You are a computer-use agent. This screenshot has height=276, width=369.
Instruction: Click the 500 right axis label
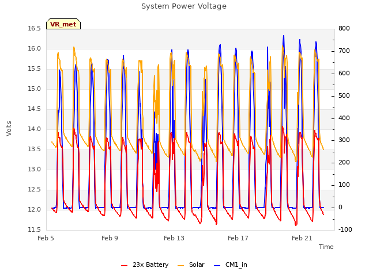pyautogui.click(x=344, y=96)
